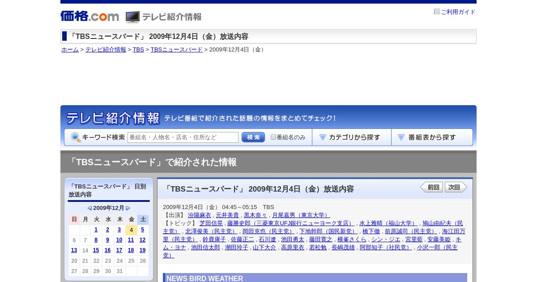This screenshot has height=282, width=537.
Task: Select calendar date 16
Action: tap(107, 250)
